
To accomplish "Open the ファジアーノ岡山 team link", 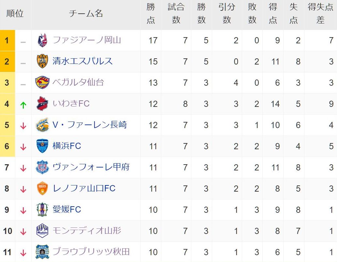I will pyautogui.click(x=87, y=40).
